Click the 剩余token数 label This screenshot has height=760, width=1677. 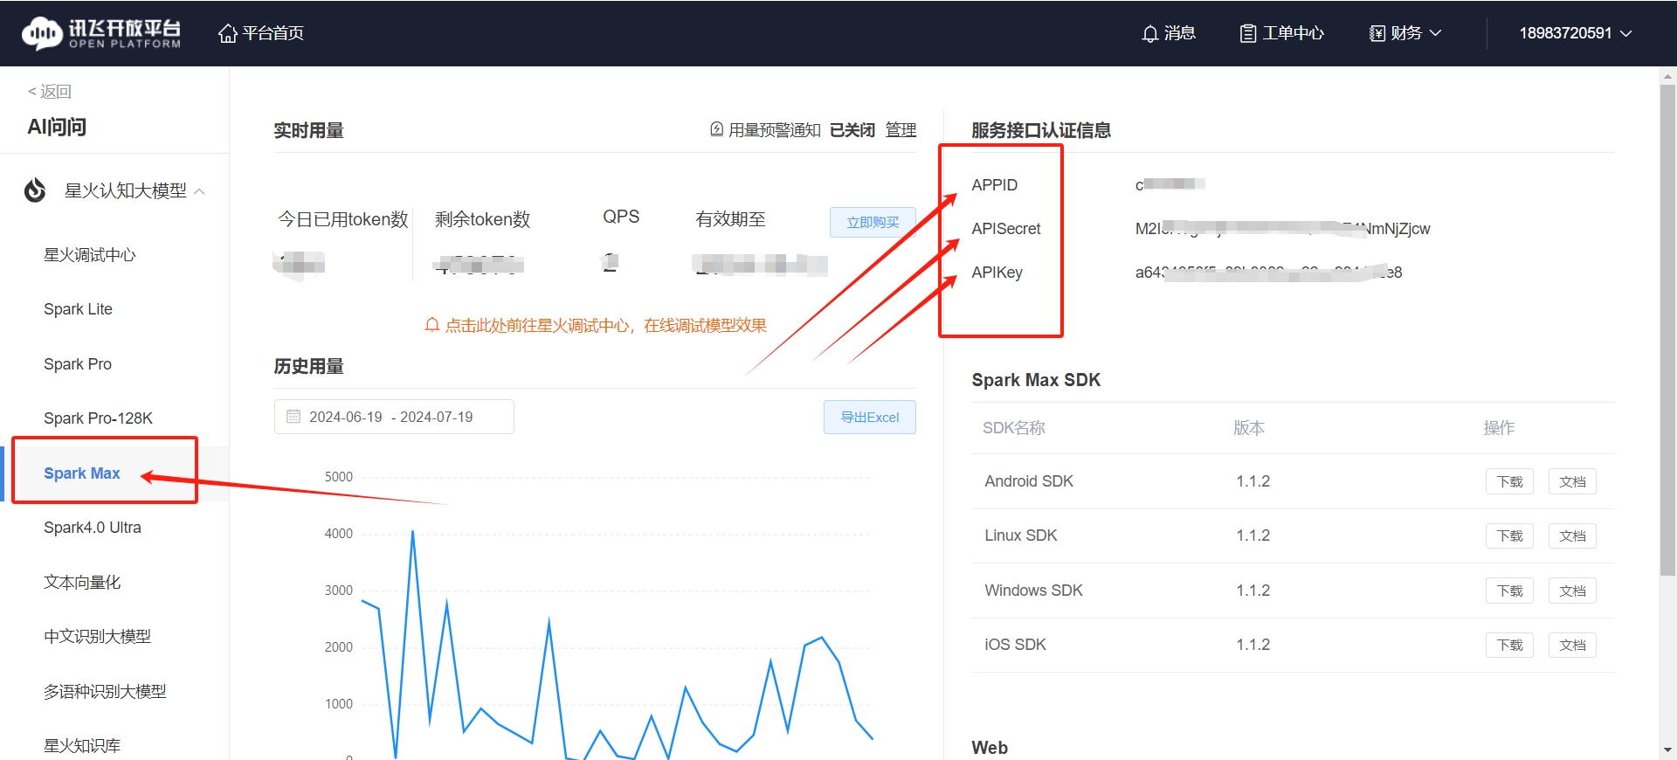483,219
